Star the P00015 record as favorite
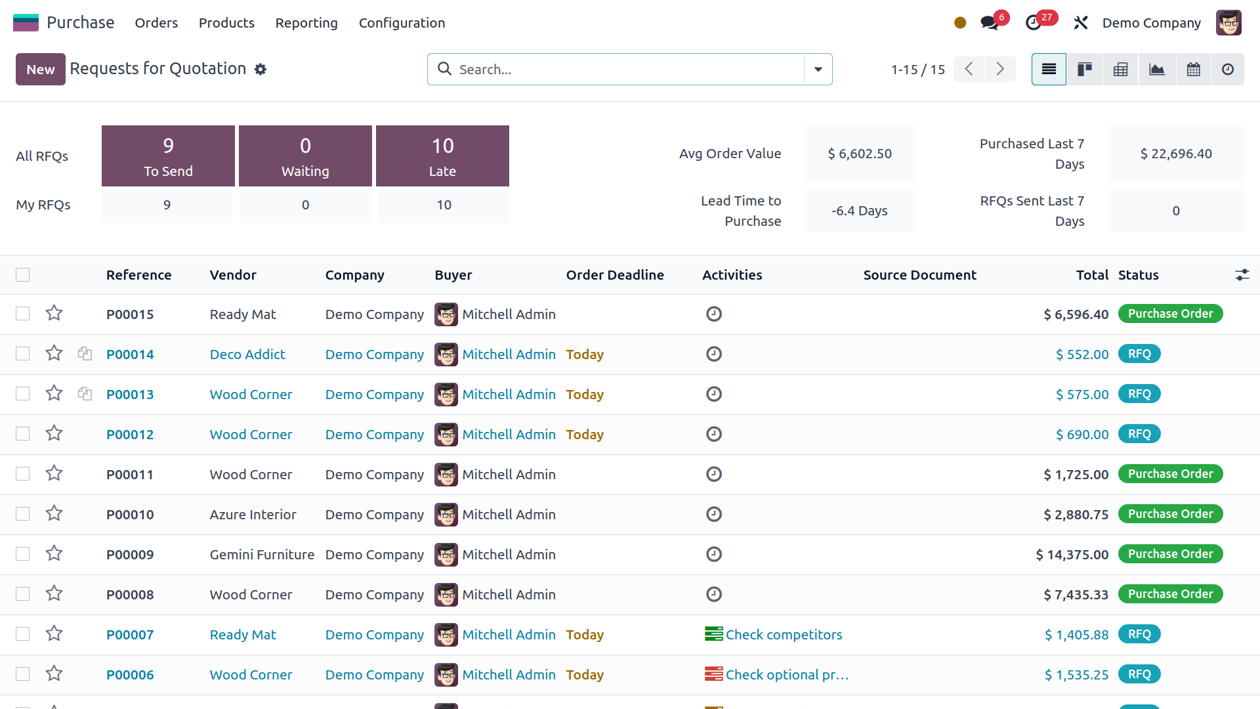Viewport: 1260px width, 709px height. [x=54, y=314]
